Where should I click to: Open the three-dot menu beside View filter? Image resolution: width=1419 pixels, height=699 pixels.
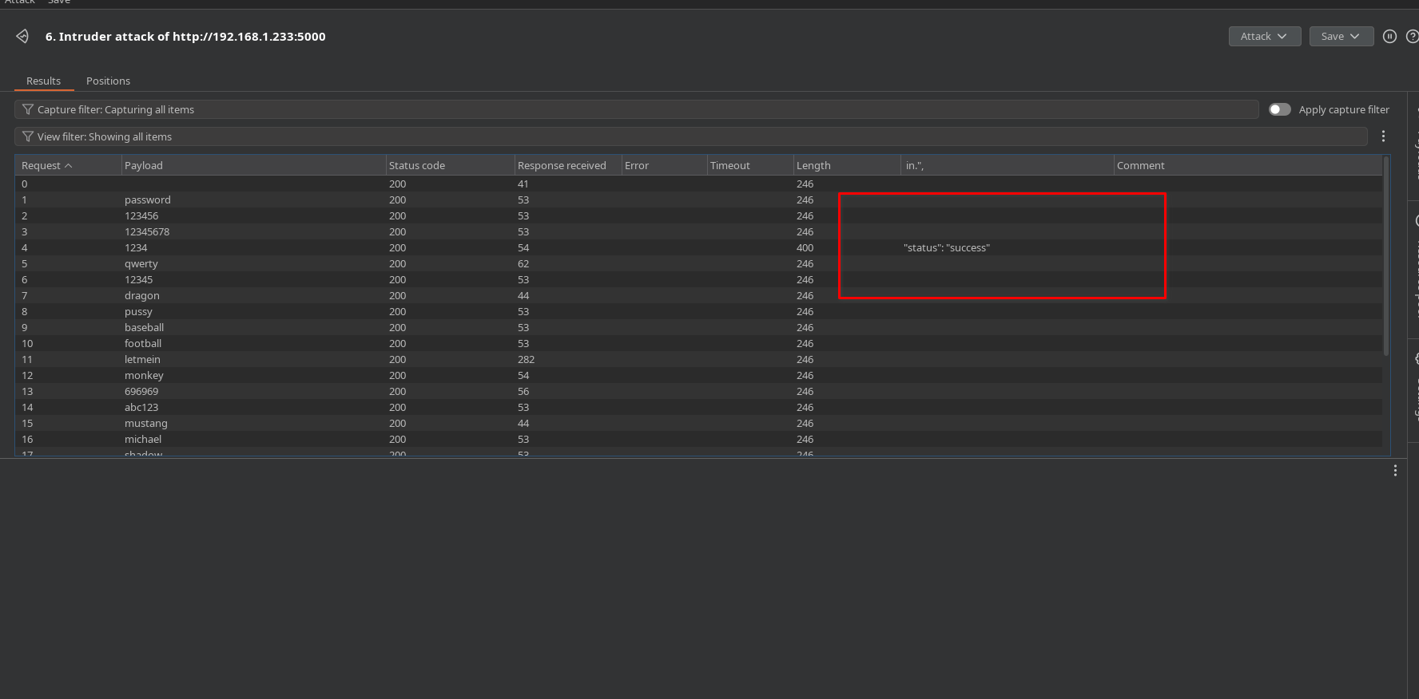click(x=1383, y=136)
